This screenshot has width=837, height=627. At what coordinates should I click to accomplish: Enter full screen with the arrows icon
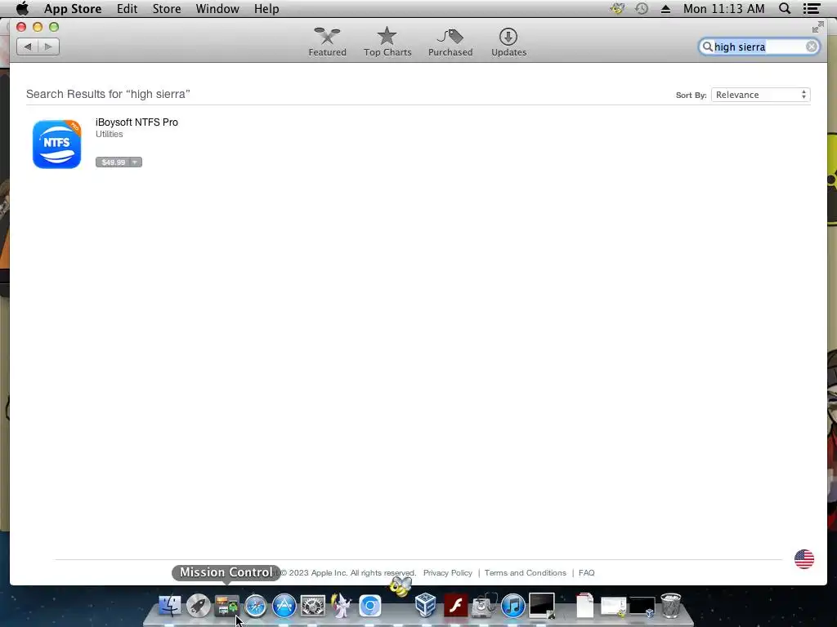tap(817, 27)
